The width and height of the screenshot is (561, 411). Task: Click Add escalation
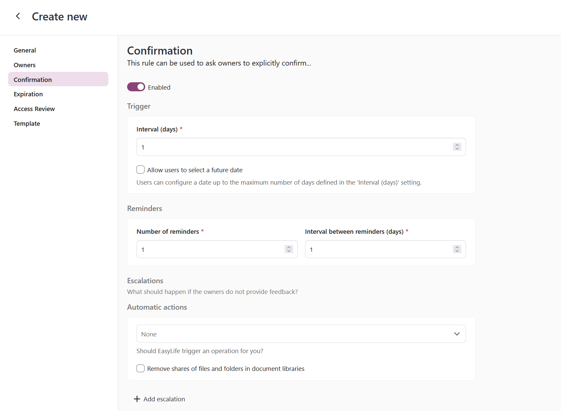click(x=164, y=399)
